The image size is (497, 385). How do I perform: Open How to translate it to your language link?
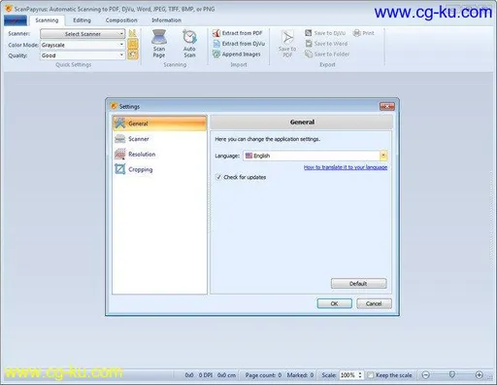tap(346, 167)
